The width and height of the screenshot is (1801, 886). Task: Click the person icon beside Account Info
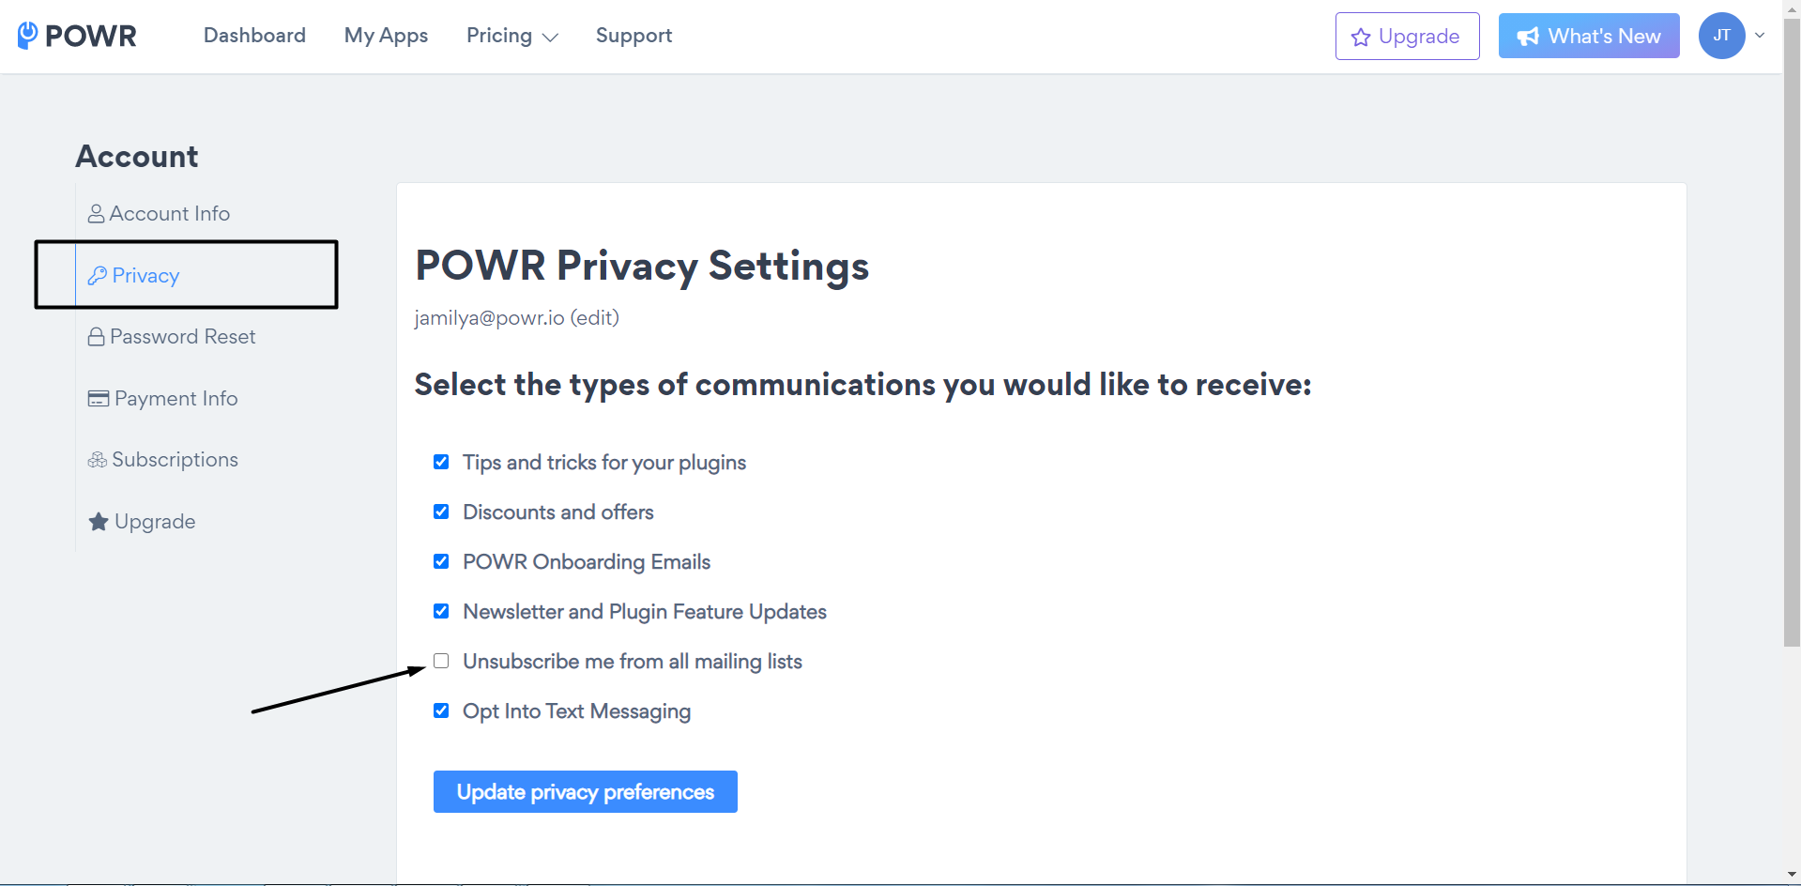coord(96,214)
